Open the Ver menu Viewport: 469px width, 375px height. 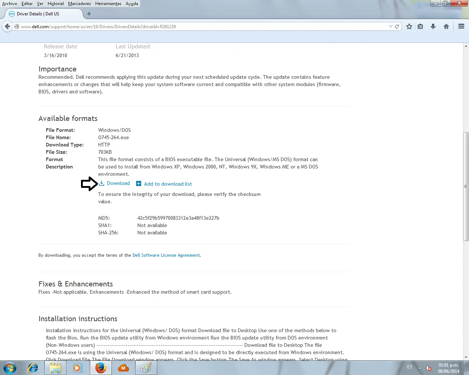40,4
